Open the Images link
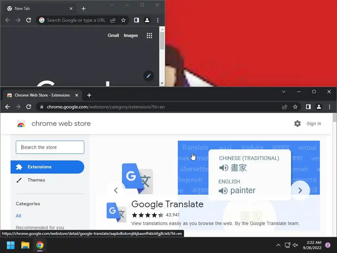 click(131, 36)
